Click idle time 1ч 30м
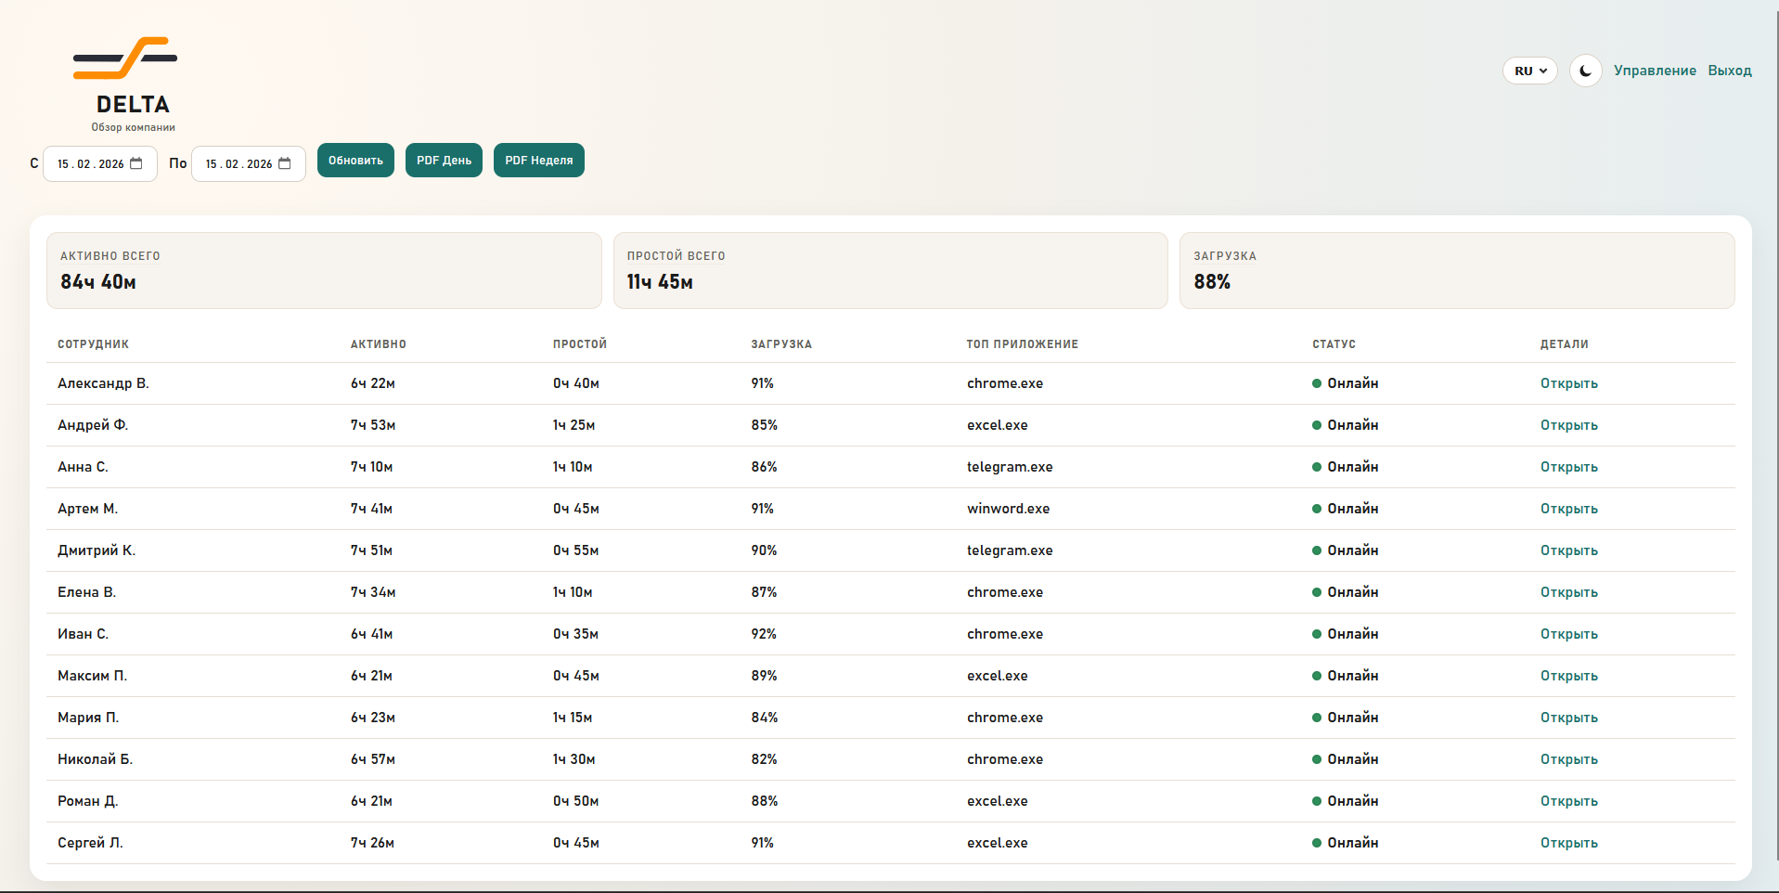 pyautogui.click(x=574, y=759)
